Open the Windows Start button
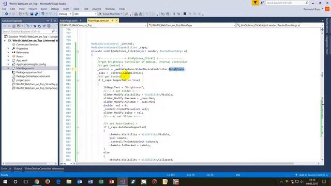331x186 pixels. [x=5, y=181]
